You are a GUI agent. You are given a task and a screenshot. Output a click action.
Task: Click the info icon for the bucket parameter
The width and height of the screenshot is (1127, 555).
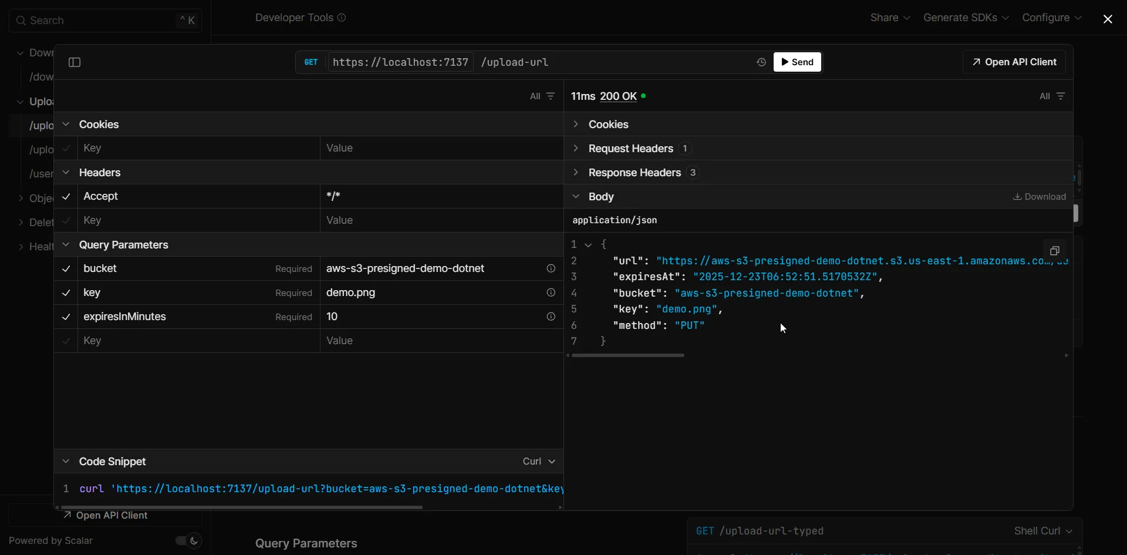tap(551, 268)
